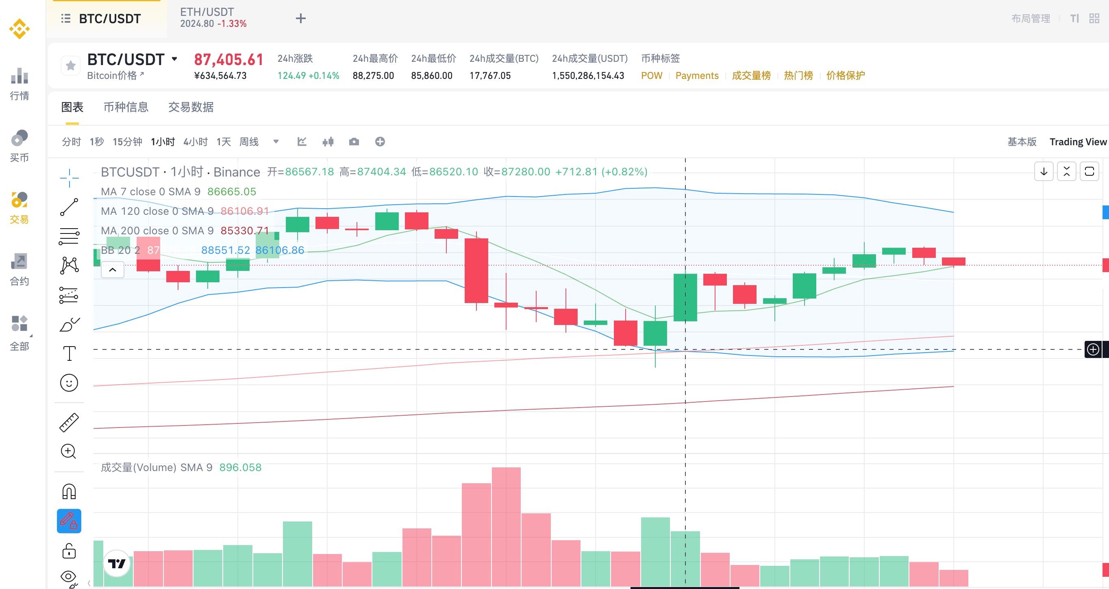Select the 4小时 time interval
The height and width of the screenshot is (589, 1109).
point(196,142)
